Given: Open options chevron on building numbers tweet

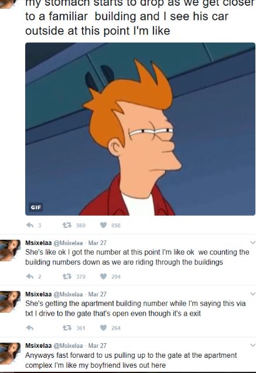Looking at the screenshot, I should tap(252, 243).
